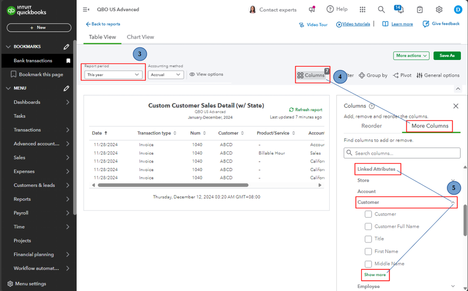Collapse the Menu section chevron

tap(8, 88)
